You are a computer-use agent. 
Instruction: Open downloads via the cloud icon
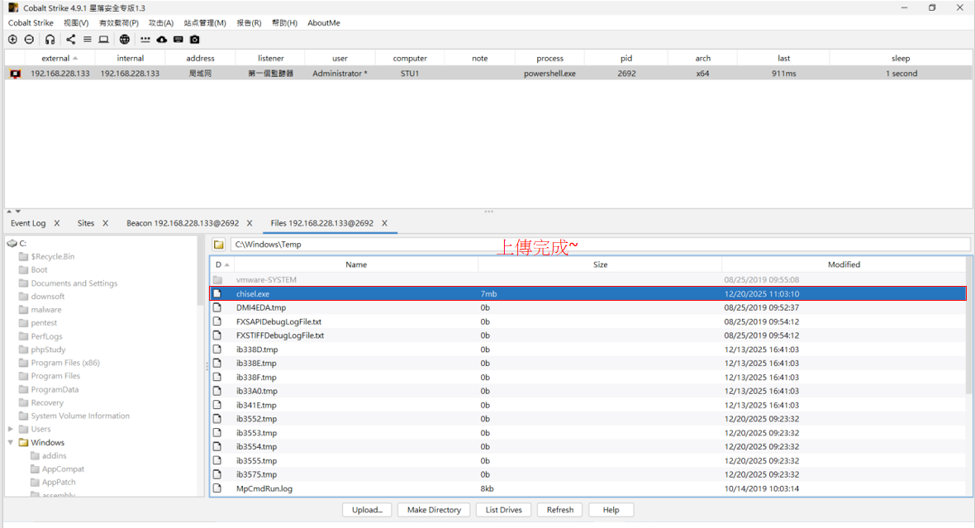[162, 39]
